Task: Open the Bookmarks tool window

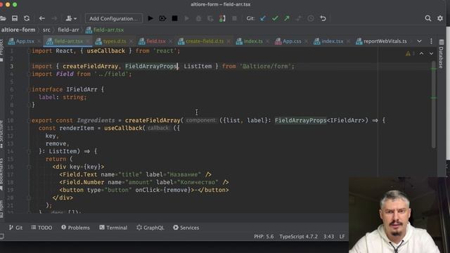Action: pos(1,174)
